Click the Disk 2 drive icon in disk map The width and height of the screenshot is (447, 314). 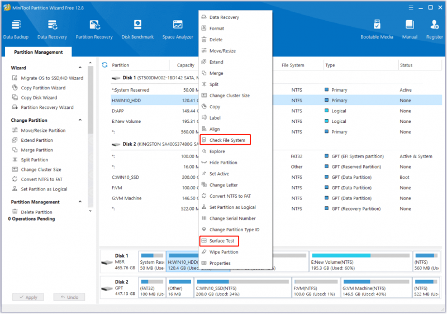click(x=107, y=288)
